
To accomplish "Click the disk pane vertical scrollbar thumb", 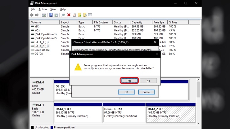I will click(x=198, y=89).
